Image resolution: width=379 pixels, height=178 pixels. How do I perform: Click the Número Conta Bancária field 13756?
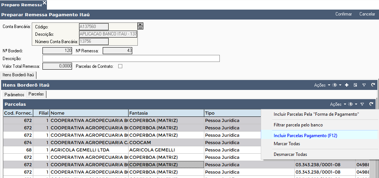click(x=94, y=42)
